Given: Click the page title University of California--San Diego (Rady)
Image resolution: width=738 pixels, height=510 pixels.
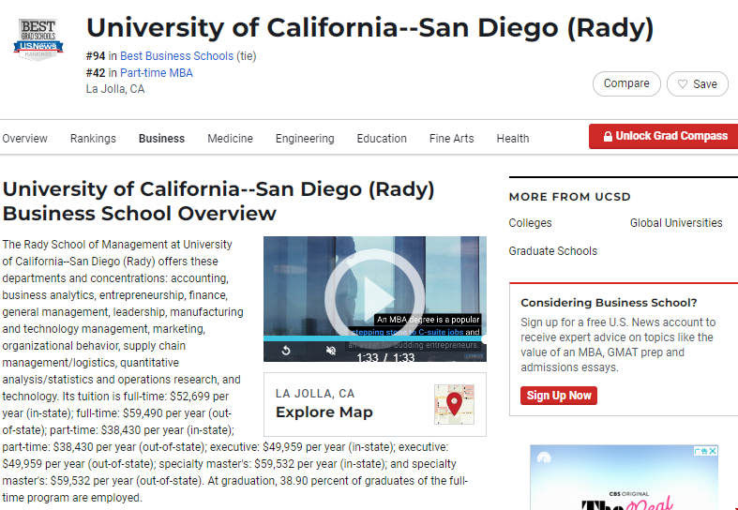Looking at the screenshot, I should (370, 28).
